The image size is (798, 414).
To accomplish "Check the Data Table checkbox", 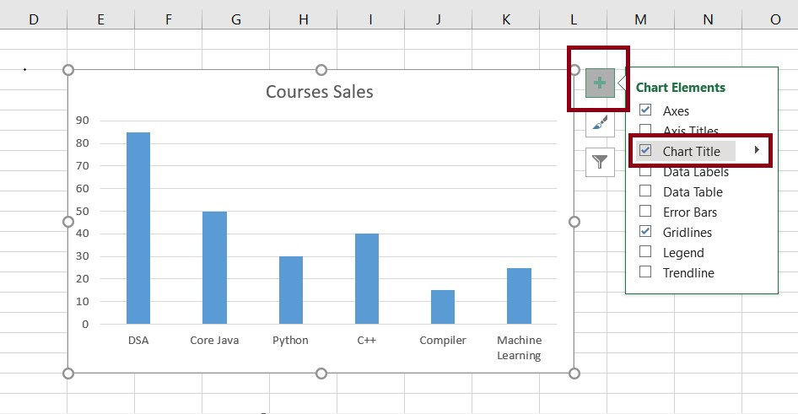I will pyautogui.click(x=645, y=191).
